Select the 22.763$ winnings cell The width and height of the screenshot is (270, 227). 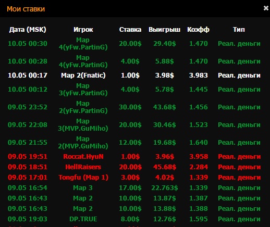click(x=165, y=188)
